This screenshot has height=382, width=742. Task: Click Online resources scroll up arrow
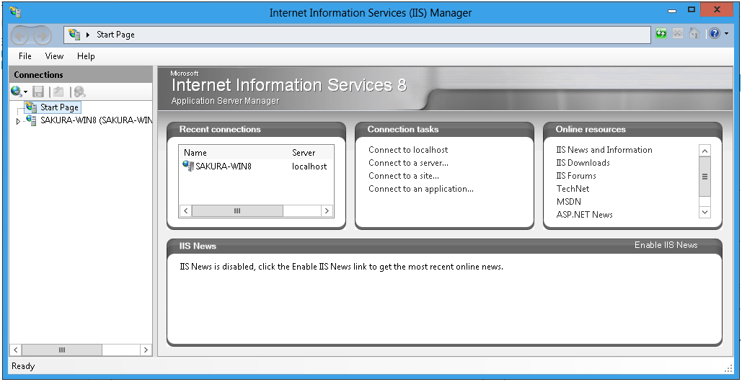tap(705, 151)
